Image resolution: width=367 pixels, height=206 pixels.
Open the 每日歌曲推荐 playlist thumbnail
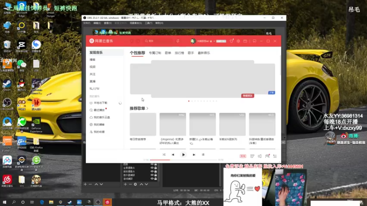(x=143, y=124)
